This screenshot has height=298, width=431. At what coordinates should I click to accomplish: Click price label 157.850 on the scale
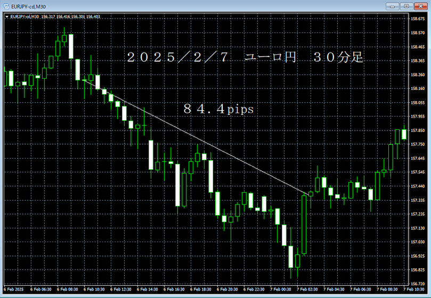(418, 130)
